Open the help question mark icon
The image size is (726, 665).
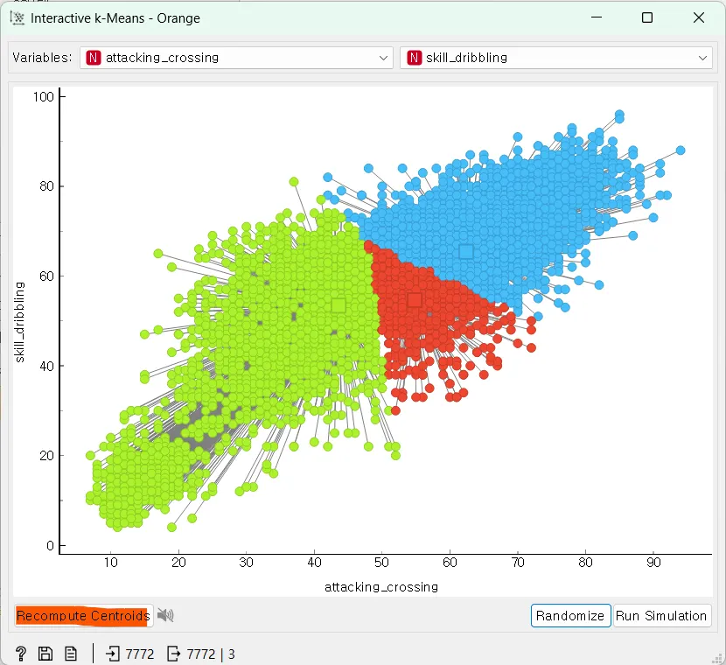click(x=20, y=654)
